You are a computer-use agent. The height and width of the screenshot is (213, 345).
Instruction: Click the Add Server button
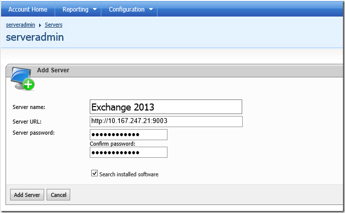pyautogui.click(x=27, y=195)
